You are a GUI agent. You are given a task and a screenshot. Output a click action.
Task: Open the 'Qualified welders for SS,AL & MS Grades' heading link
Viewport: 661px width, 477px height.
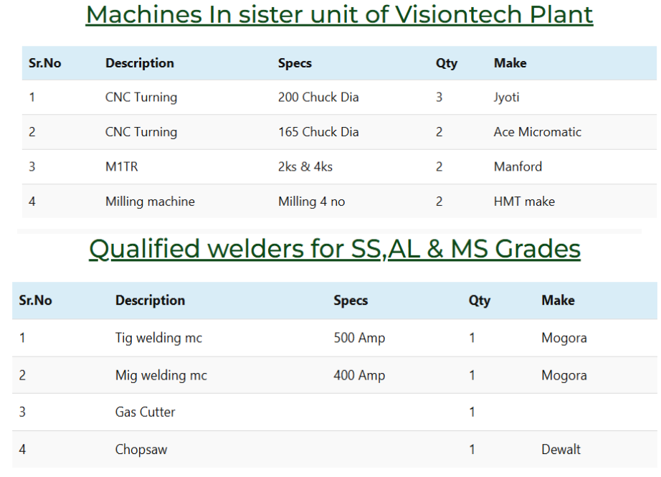(334, 249)
